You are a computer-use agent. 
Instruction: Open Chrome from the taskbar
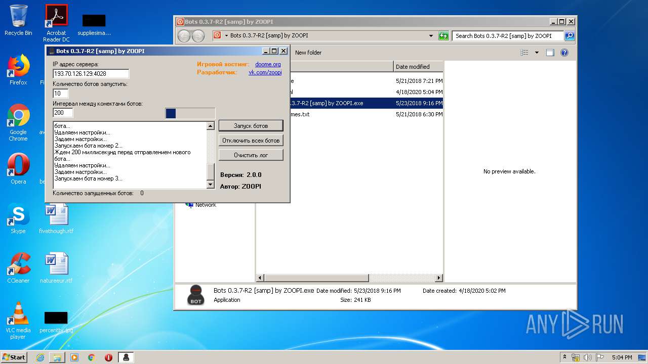[92, 357]
